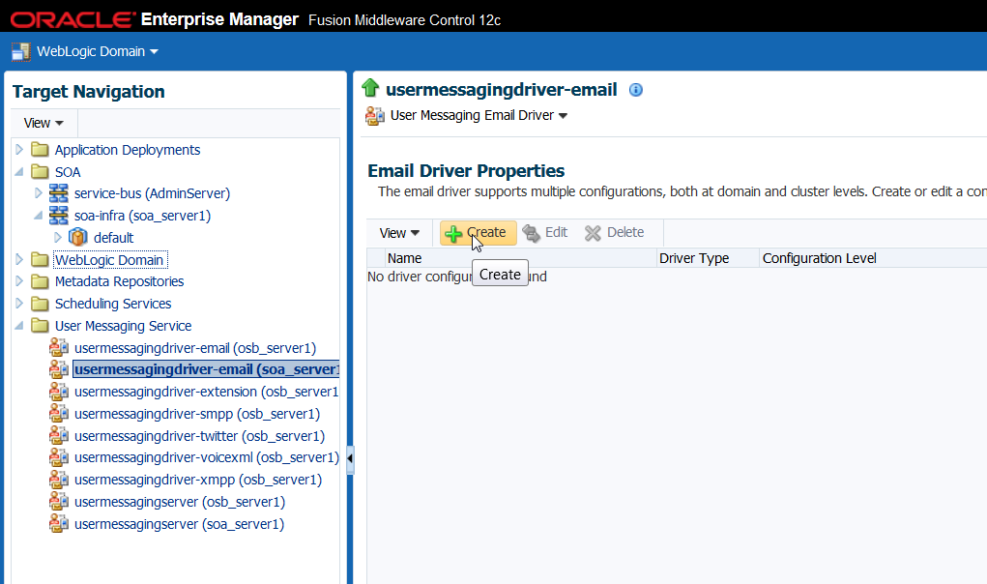
Task: Open the View menu in Target Navigation
Action: (x=44, y=123)
